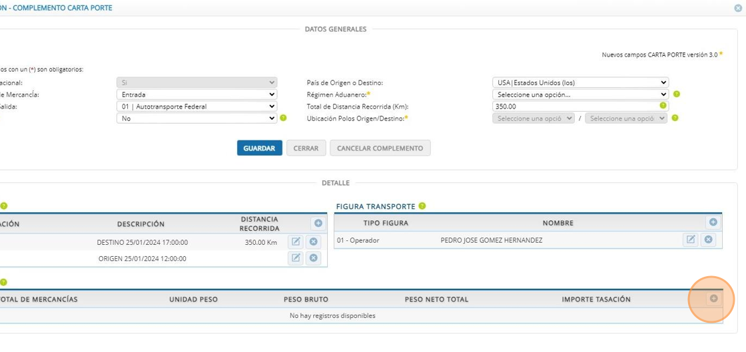Change the Entrada merchandise dropdown
Viewport: 746px width, 352px height.
click(x=197, y=94)
